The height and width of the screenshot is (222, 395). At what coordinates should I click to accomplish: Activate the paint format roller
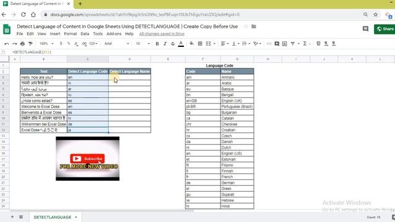click(30, 44)
